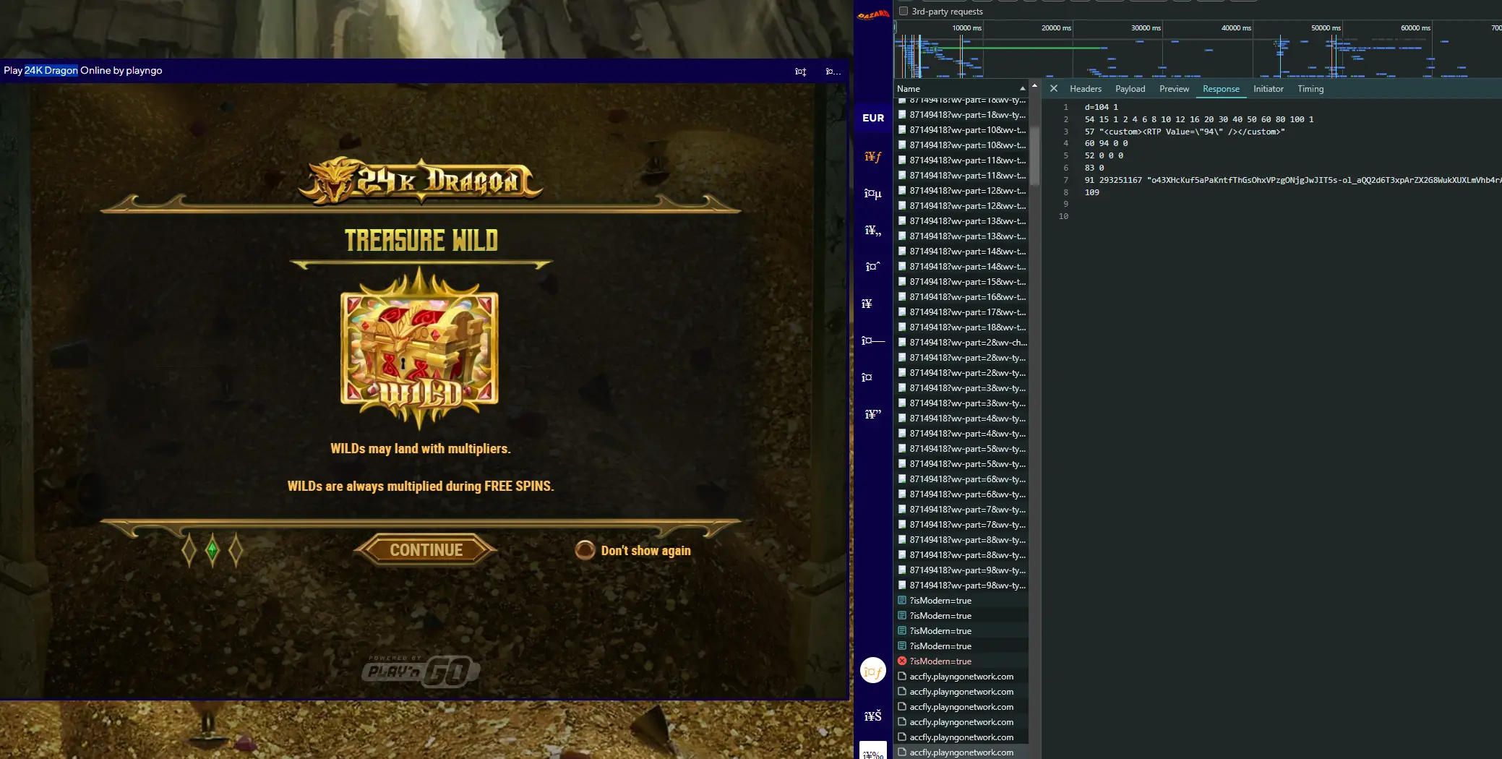Open the Initiator tab
Screen dimensions: 1502x759
[1269, 89]
